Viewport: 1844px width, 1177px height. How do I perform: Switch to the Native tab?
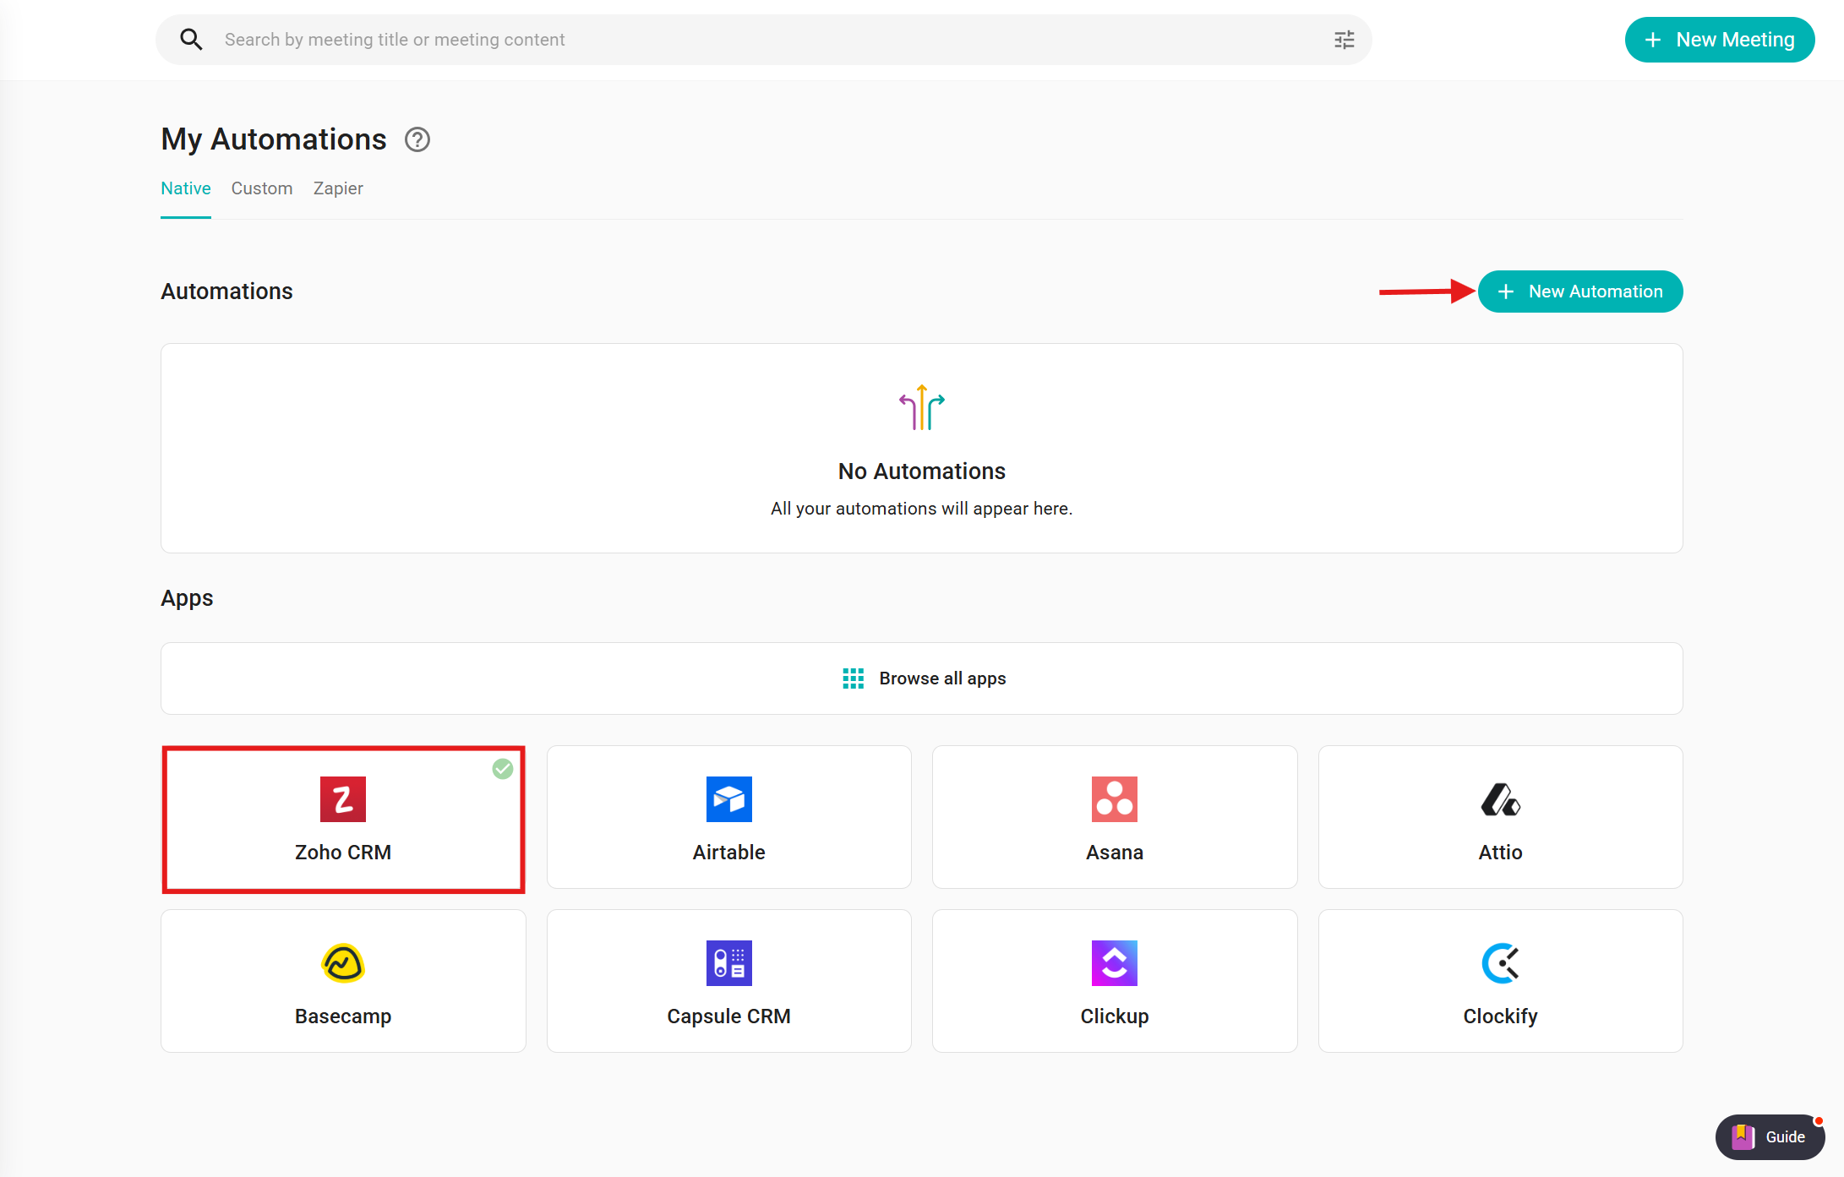186,188
